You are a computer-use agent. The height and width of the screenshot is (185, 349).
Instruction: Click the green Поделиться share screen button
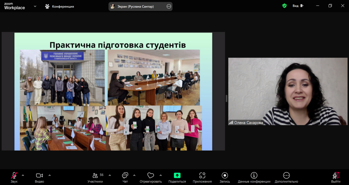(x=177, y=178)
